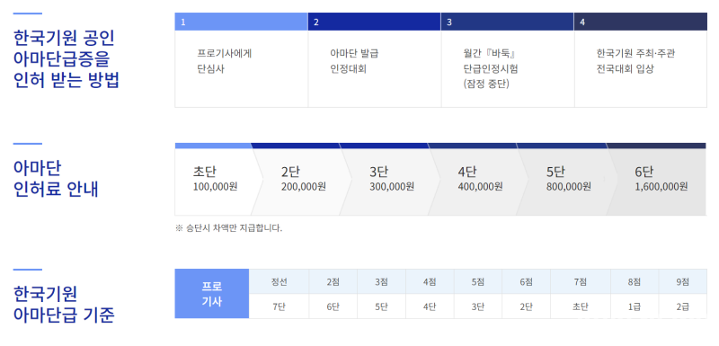Click the 한국기원 아마단급 기준 heading
719x346 pixels.
(64, 305)
